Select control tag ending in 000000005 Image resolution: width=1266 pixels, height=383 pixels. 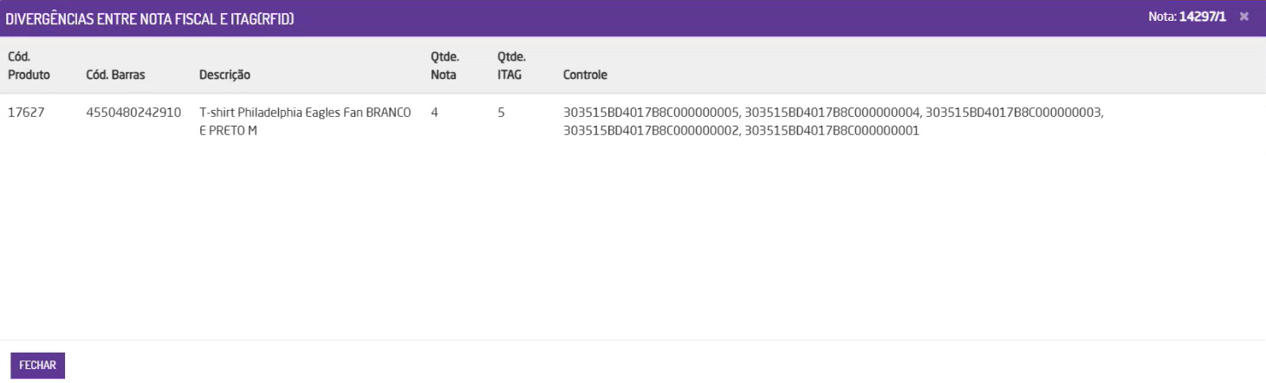[x=651, y=113]
